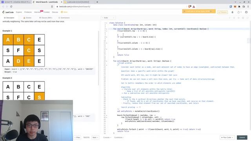Collapse fold arrow at line 20 fun exist
The height and width of the screenshot is (141, 251).
click(x=107, y=61)
